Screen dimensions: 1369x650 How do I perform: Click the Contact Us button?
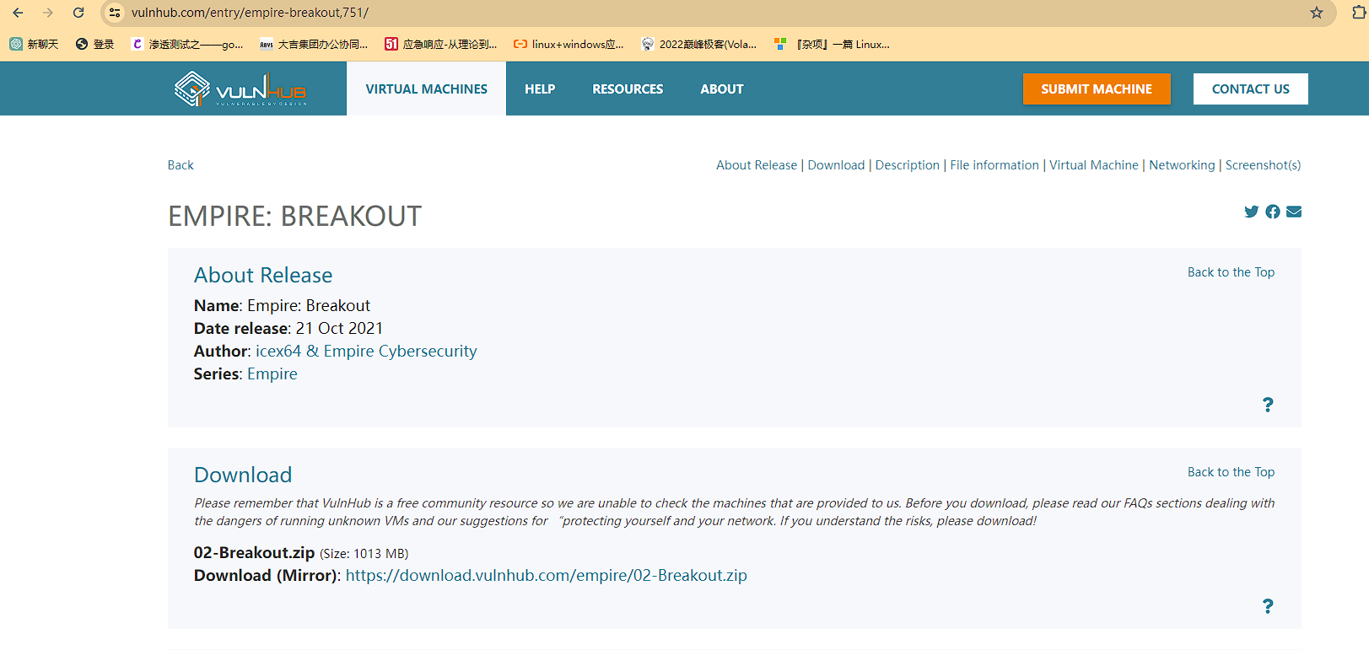click(x=1250, y=89)
